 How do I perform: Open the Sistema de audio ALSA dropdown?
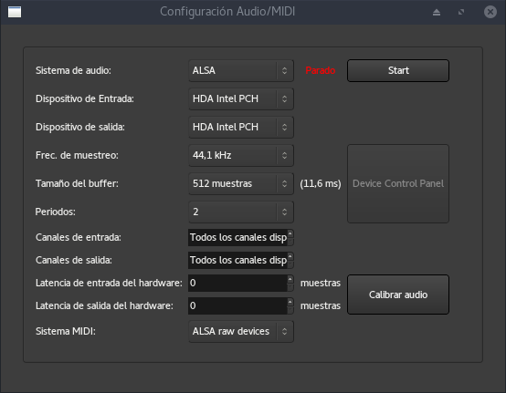click(241, 70)
